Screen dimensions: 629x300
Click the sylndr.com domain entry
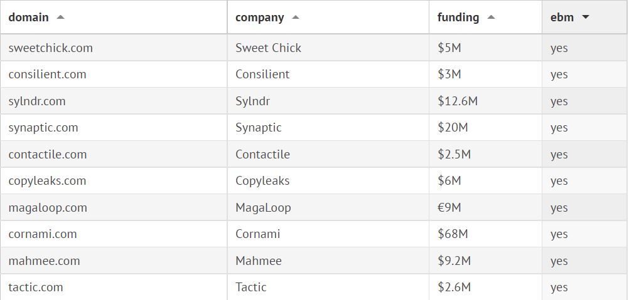click(x=37, y=101)
